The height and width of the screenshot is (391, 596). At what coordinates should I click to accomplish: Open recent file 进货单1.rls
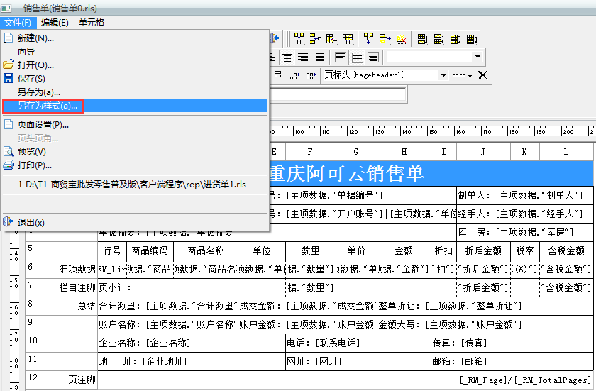(x=132, y=184)
